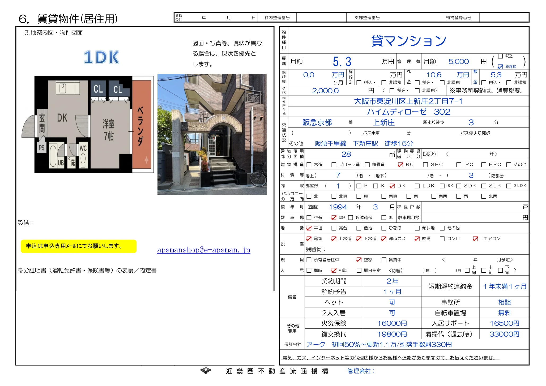Click the 設備： label on left panel

coord(25,223)
